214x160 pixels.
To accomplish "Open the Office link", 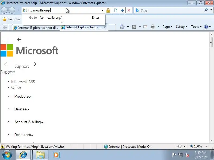I will point(16,87).
